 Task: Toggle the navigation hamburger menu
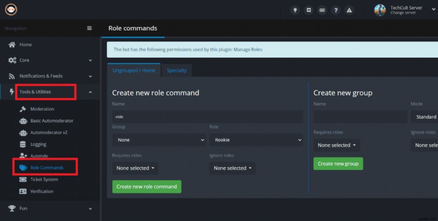89,28
